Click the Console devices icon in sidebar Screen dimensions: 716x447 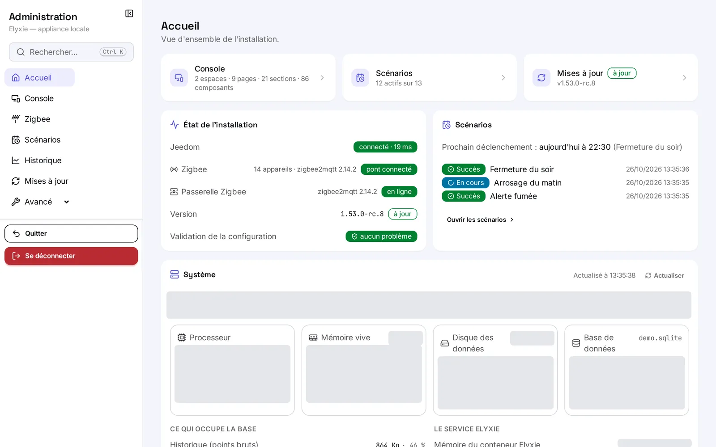point(16,98)
